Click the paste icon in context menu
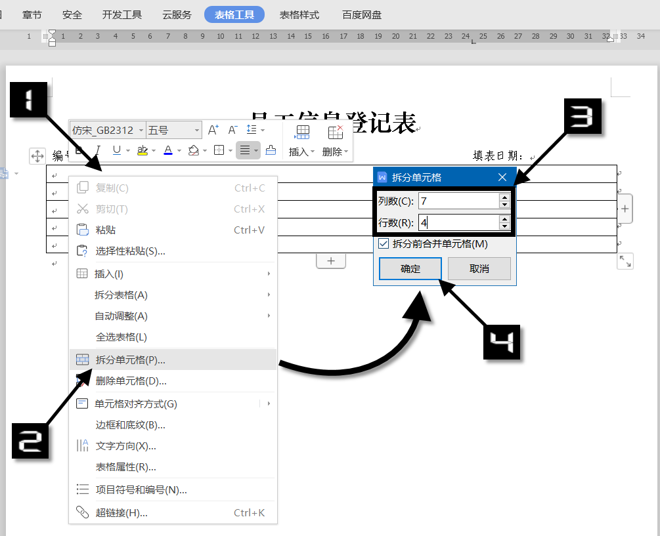The height and width of the screenshot is (536, 660). tap(83, 230)
